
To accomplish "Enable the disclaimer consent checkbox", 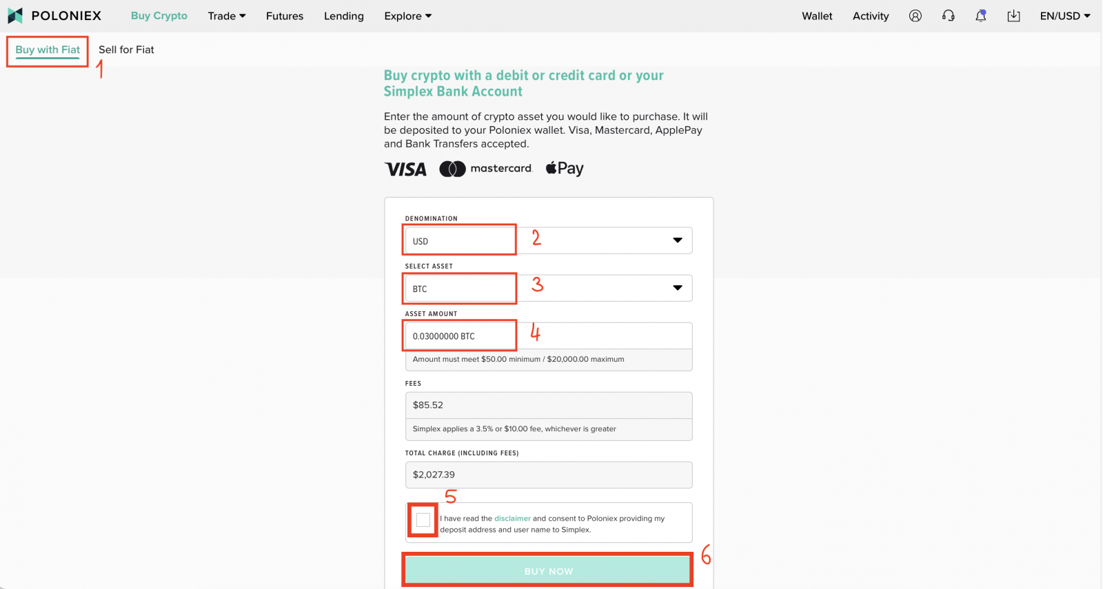I will 423,520.
